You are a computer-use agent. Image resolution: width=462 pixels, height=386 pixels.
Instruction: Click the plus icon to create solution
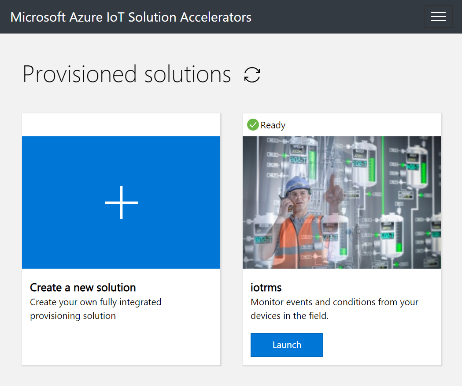click(121, 202)
